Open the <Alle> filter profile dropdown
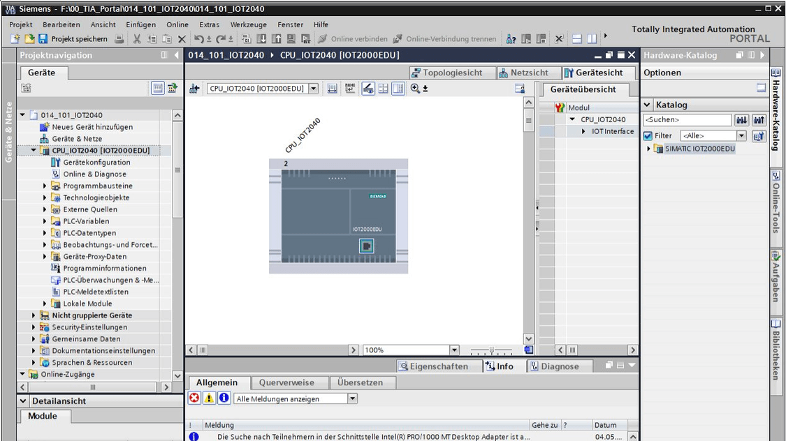 pos(741,135)
